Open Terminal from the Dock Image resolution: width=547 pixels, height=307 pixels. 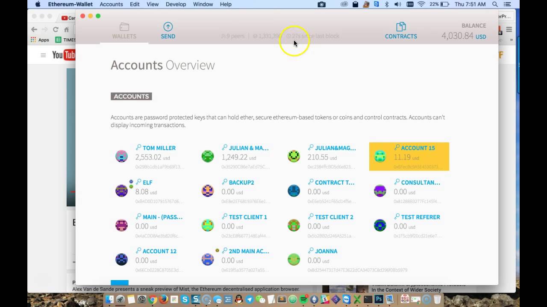click(368, 300)
